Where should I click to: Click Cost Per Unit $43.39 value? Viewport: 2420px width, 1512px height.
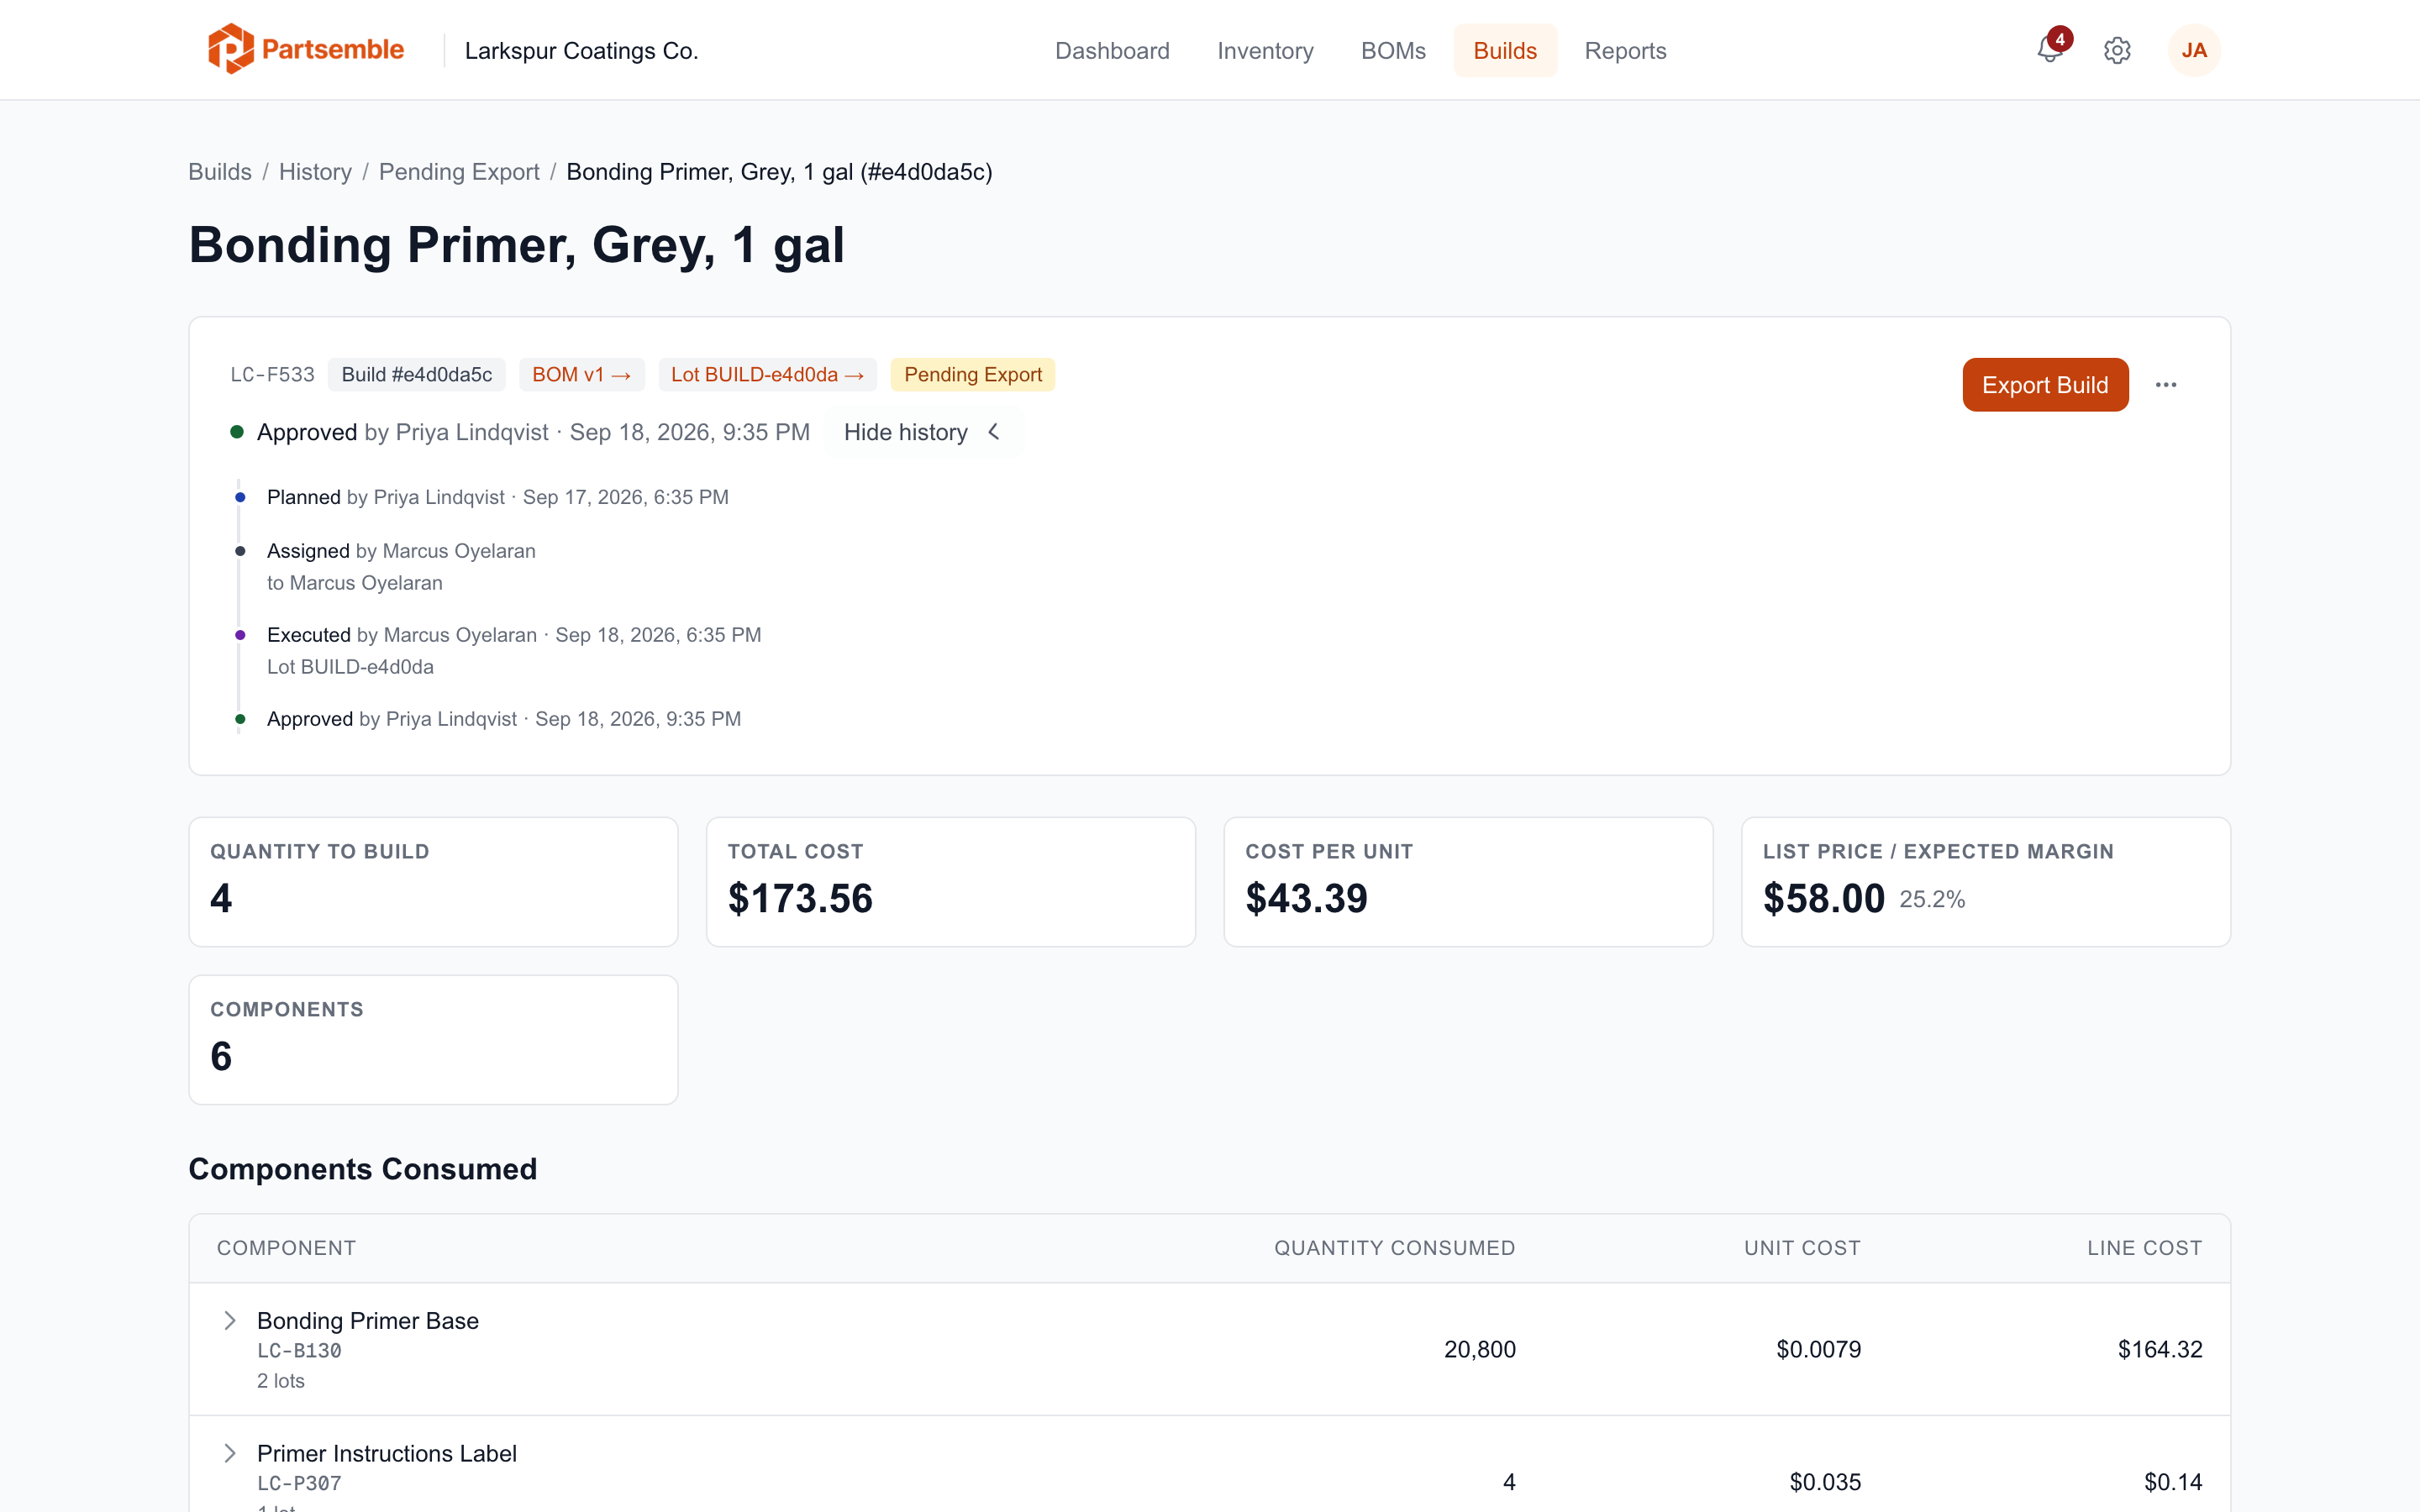[1306, 898]
